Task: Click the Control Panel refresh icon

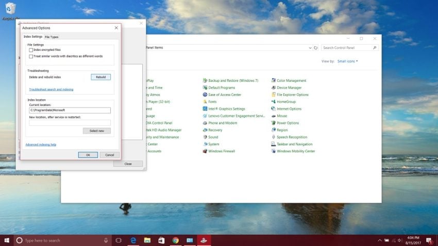Action: (316, 48)
